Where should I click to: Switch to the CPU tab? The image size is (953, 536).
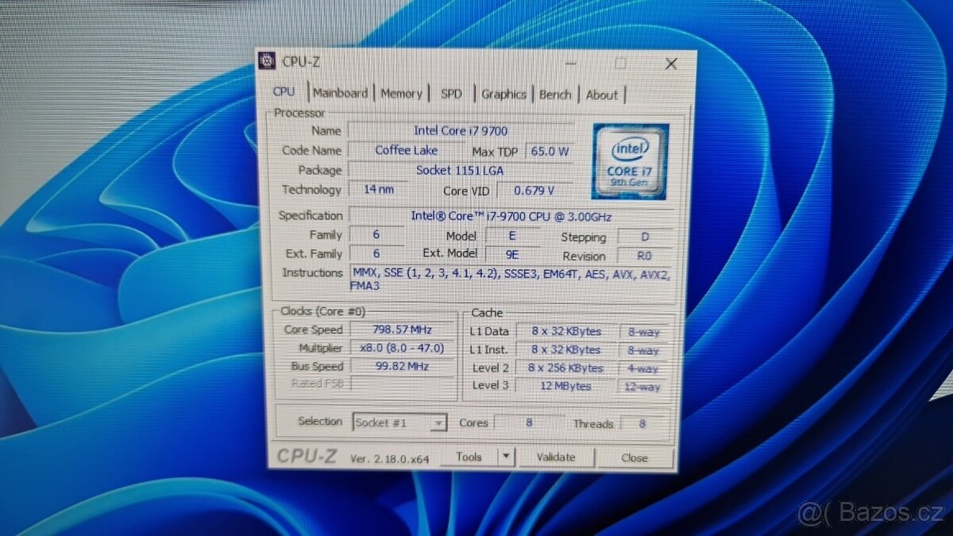click(284, 92)
